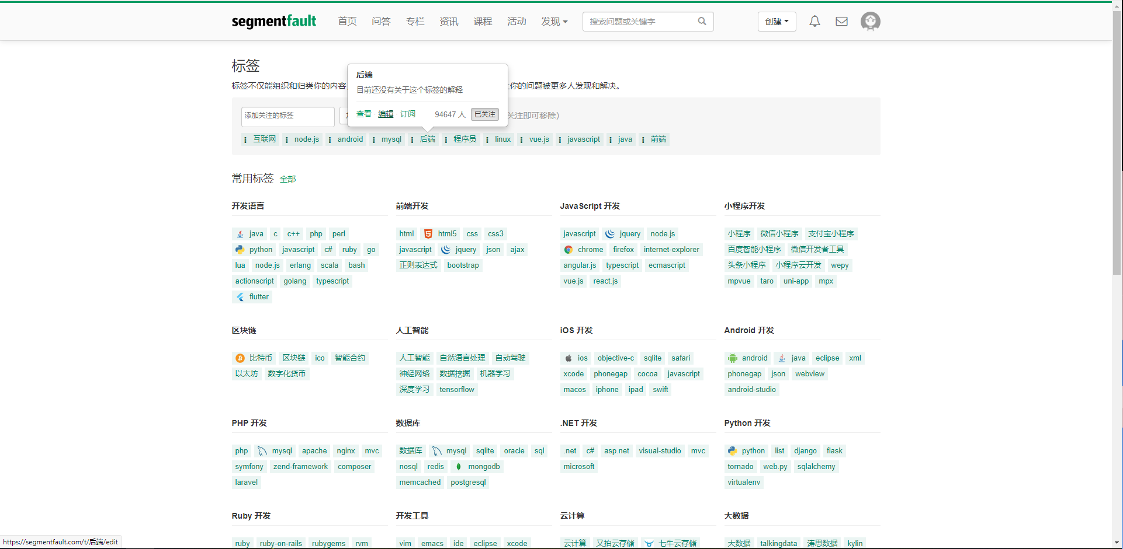Open the laravel tag

click(x=247, y=482)
